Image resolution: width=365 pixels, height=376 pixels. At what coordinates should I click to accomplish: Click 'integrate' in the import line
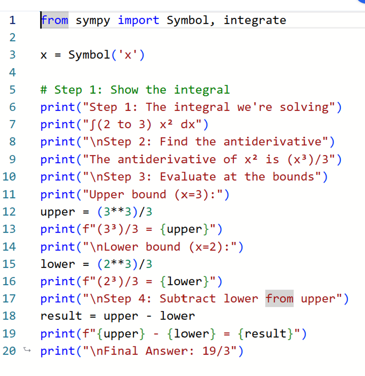pyautogui.click(x=255, y=21)
